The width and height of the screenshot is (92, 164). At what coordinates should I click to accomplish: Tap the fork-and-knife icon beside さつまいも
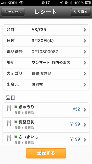[x=9, y=138]
